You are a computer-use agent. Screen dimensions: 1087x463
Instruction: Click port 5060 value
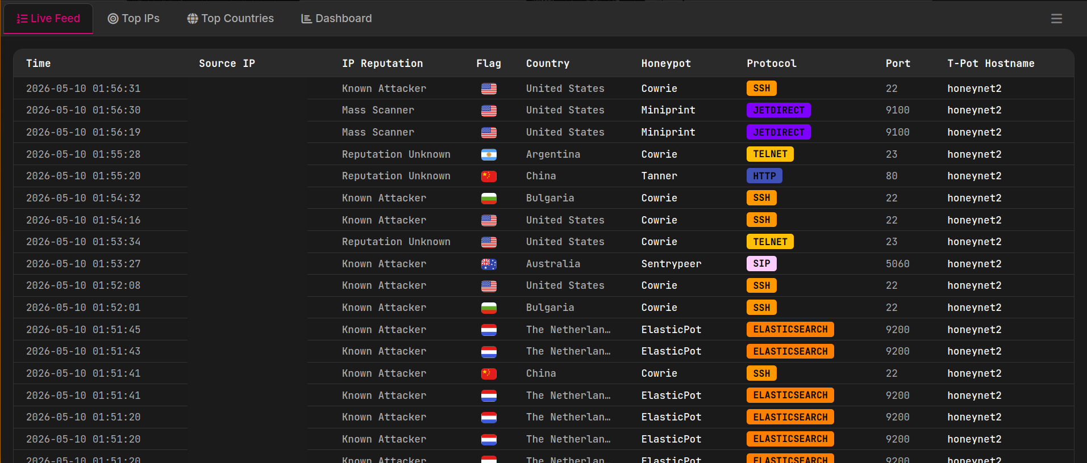pos(898,264)
